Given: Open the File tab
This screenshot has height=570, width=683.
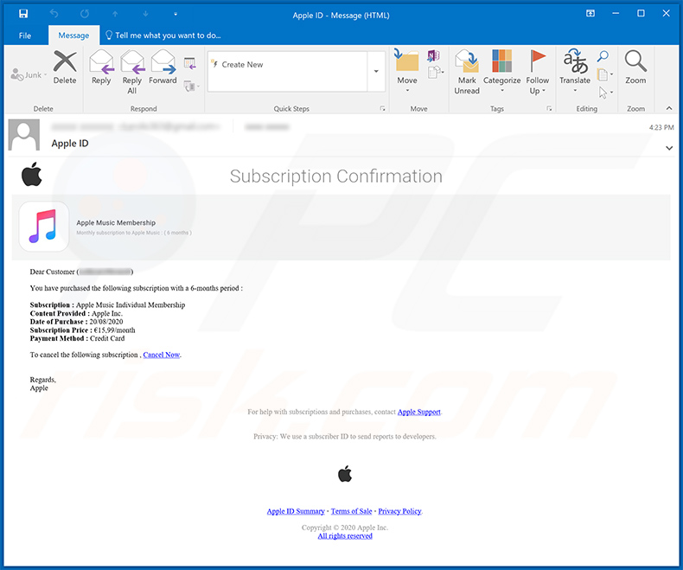Looking at the screenshot, I should (25, 35).
